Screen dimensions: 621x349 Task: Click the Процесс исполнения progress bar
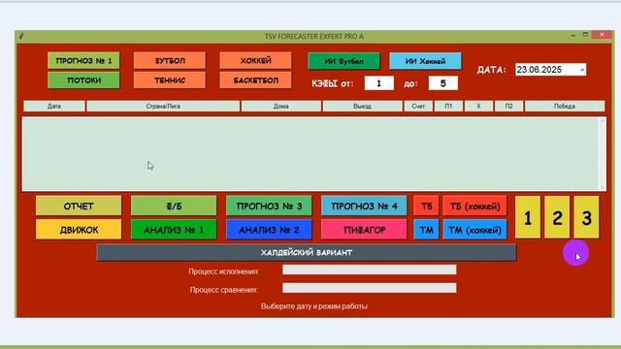(x=369, y=270)
